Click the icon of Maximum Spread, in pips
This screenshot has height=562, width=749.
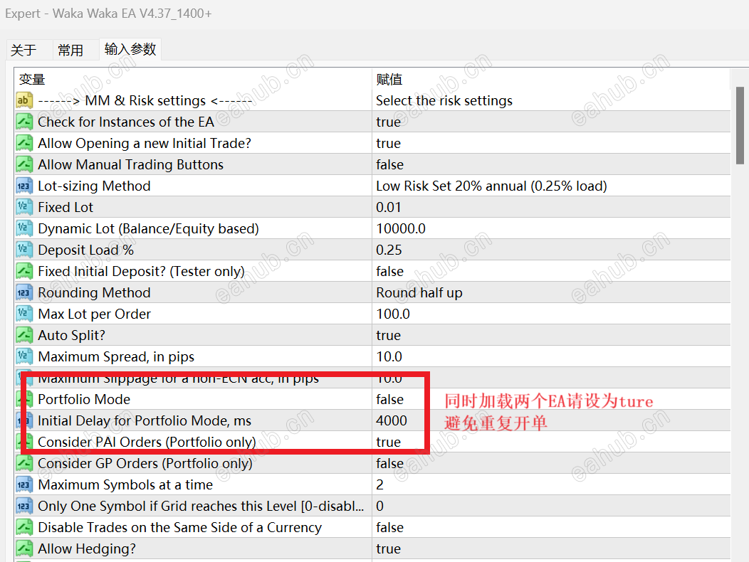24,356
